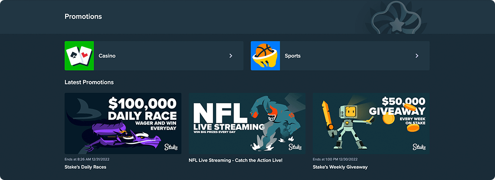Expand the Sports promotions chevron
Screen dimensions: 495x180
pyautogui.click(x=417, y=56)
